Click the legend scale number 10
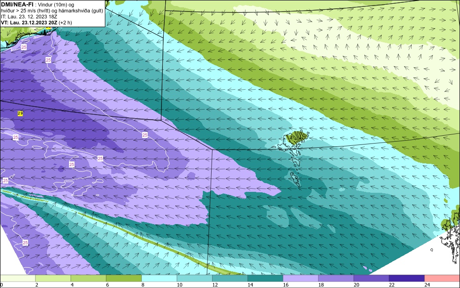 pyautogui.click(x=179, y=285)
